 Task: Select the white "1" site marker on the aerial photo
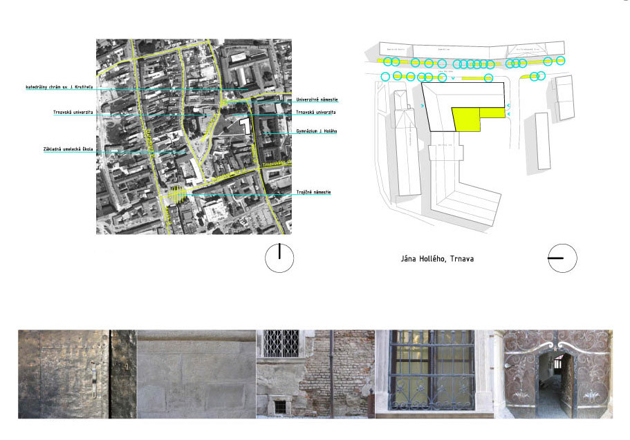[245, 127]
